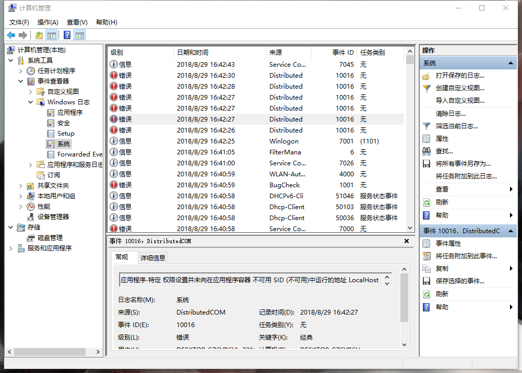Click the tree pane horizontal scroll right arrow
The height and width of the screenshot is (373, 522).
(x=98, y=352)
